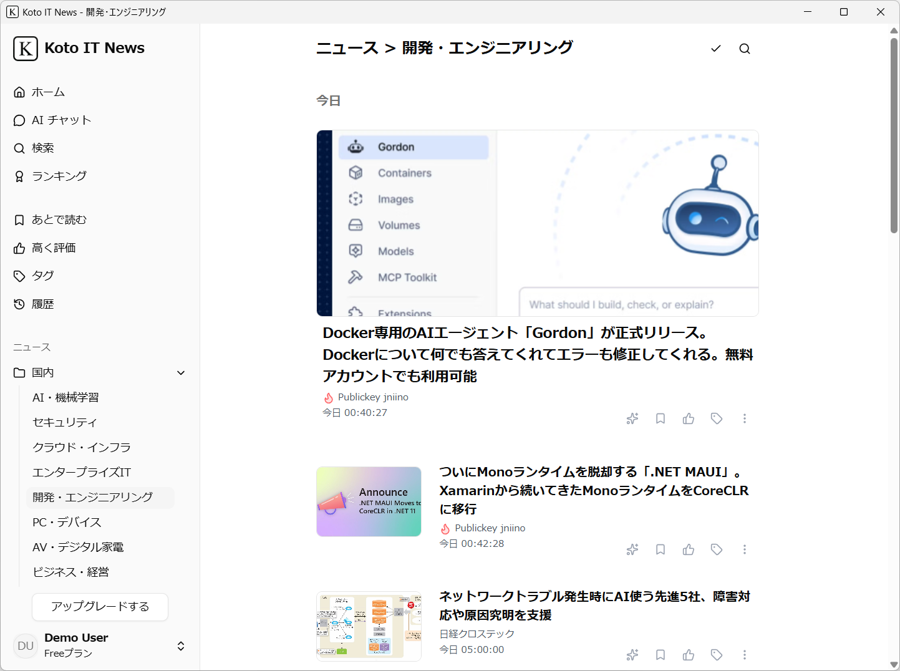Open Demo User account switcher

click(x=181, y=646)
